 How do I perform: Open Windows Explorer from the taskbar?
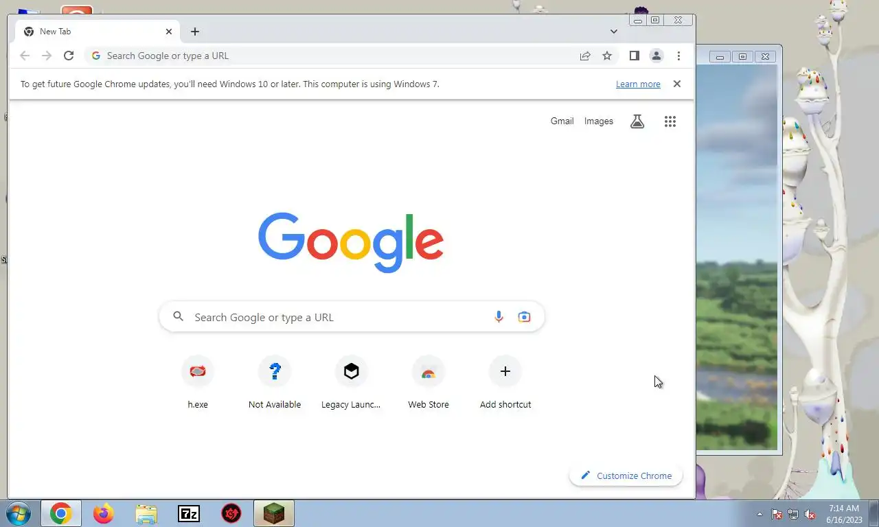click(146, 513)
